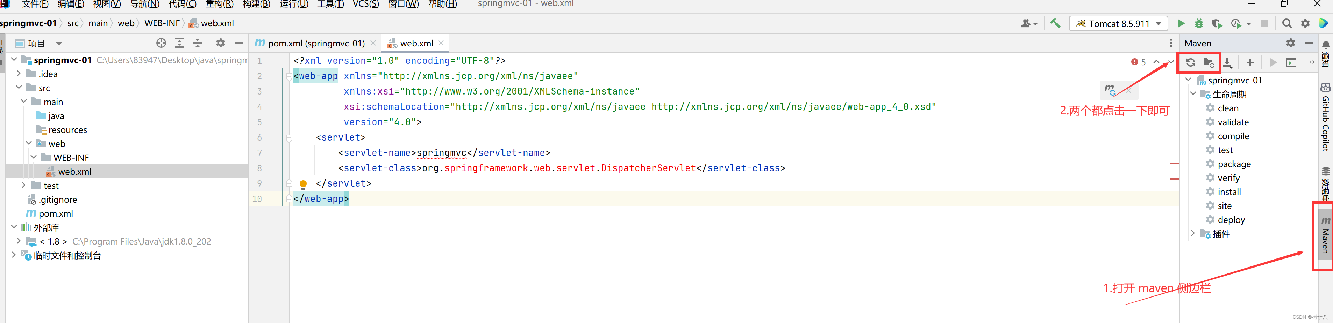Reload all Maven projects
This screenshot has width=1333, height=323.
coord(1190,62)
